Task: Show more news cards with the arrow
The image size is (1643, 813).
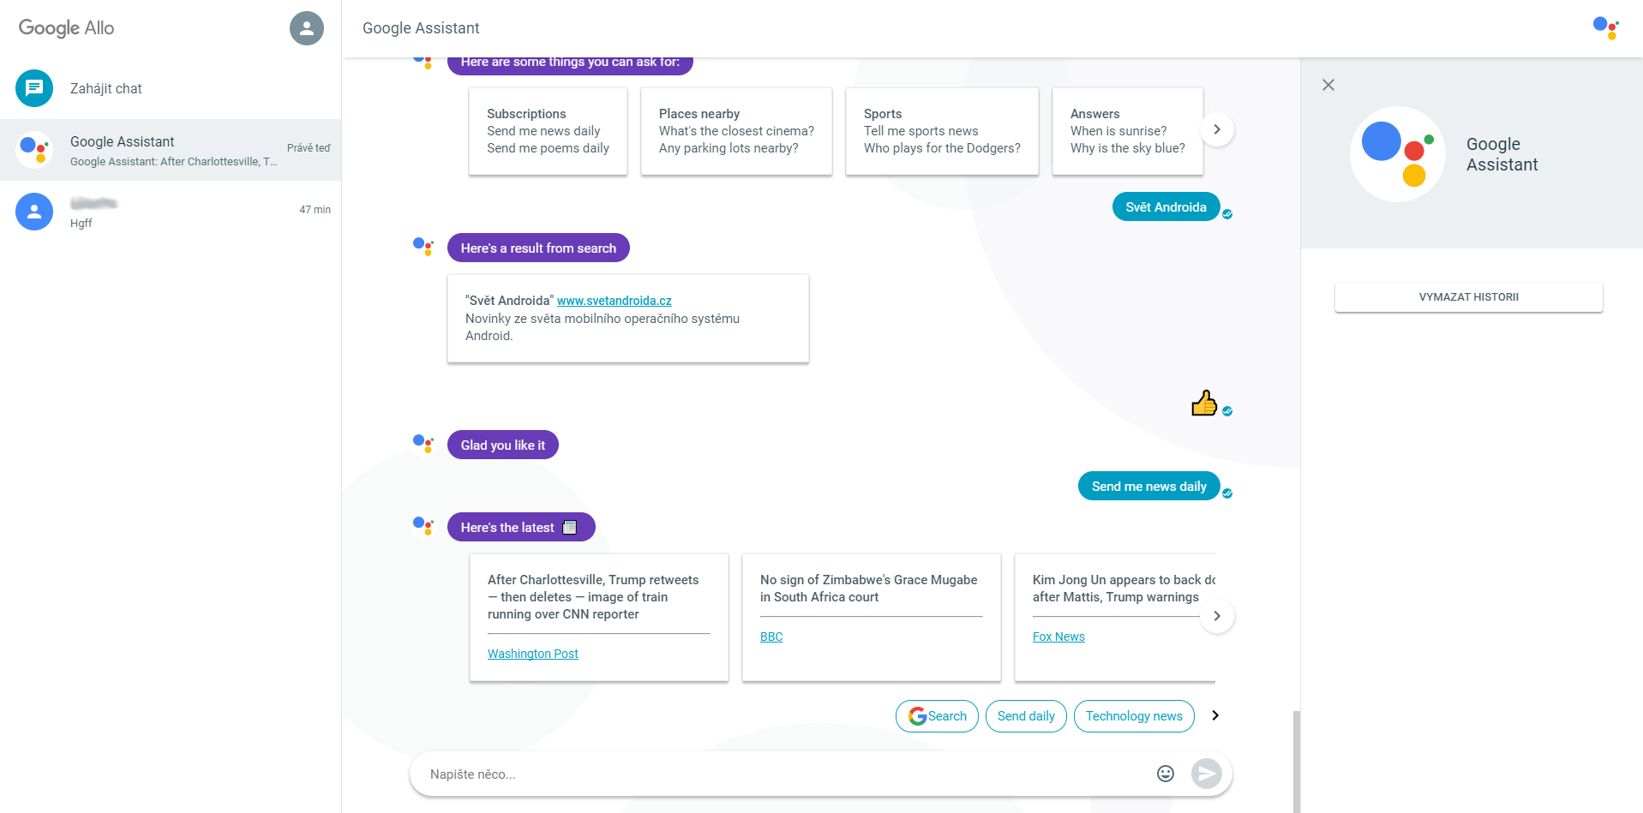Action: tap(1217, 616)
